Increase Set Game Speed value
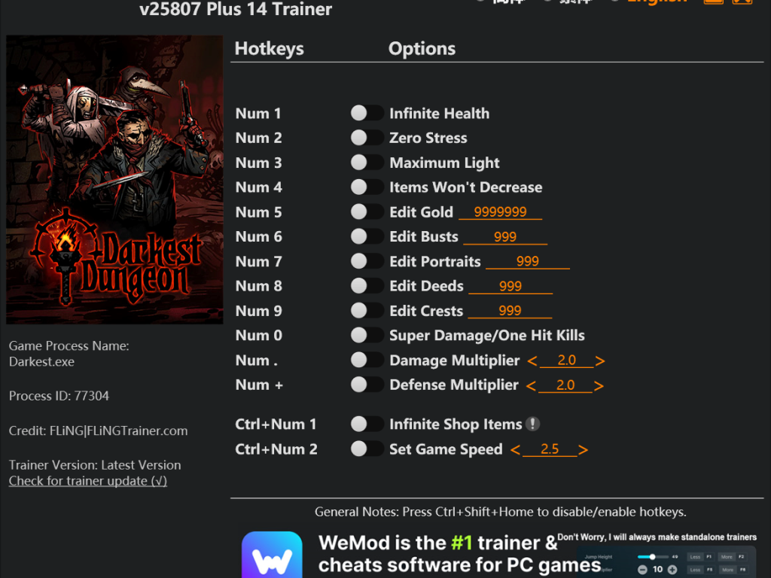This screenshot has width=771, height=578. pos(584,450)
